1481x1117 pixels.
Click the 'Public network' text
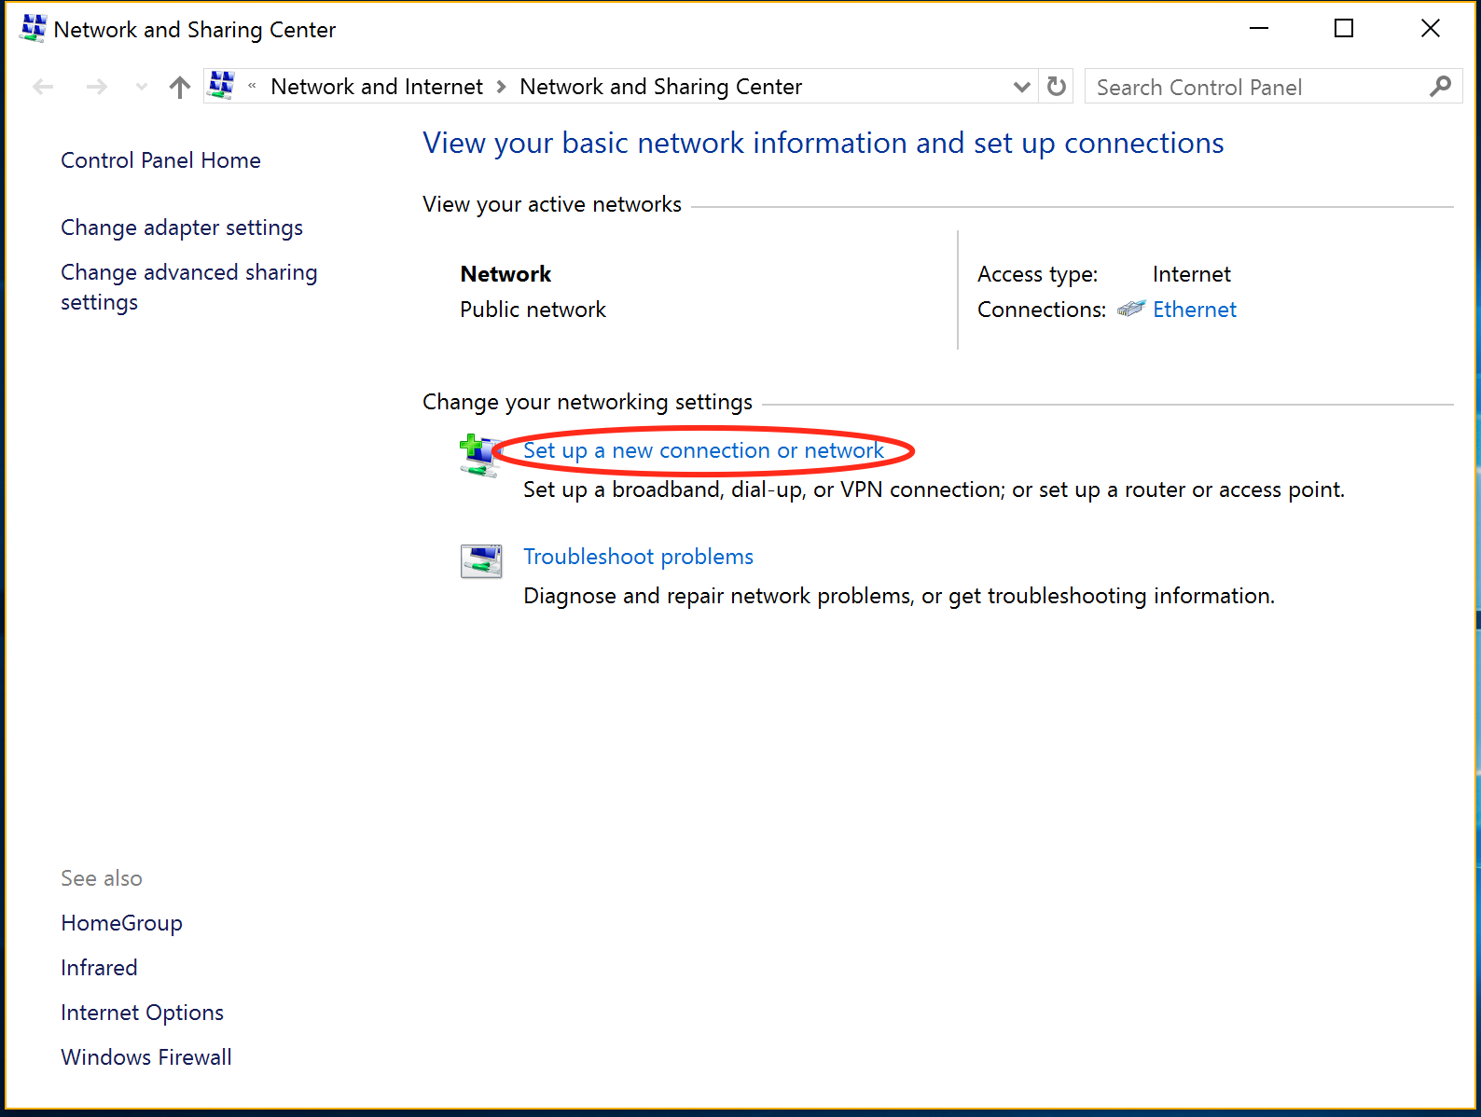tap(533, 310)
